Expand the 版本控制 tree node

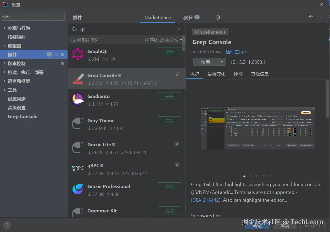[4, 63]
